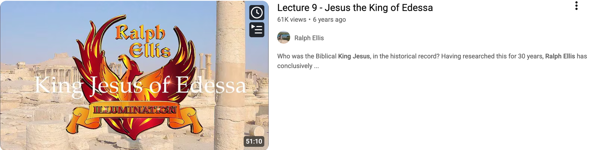This screenshot has height=150, width=591.
Task: Click the trailing ellipsis after conclusively
Action: coord(316,66)
